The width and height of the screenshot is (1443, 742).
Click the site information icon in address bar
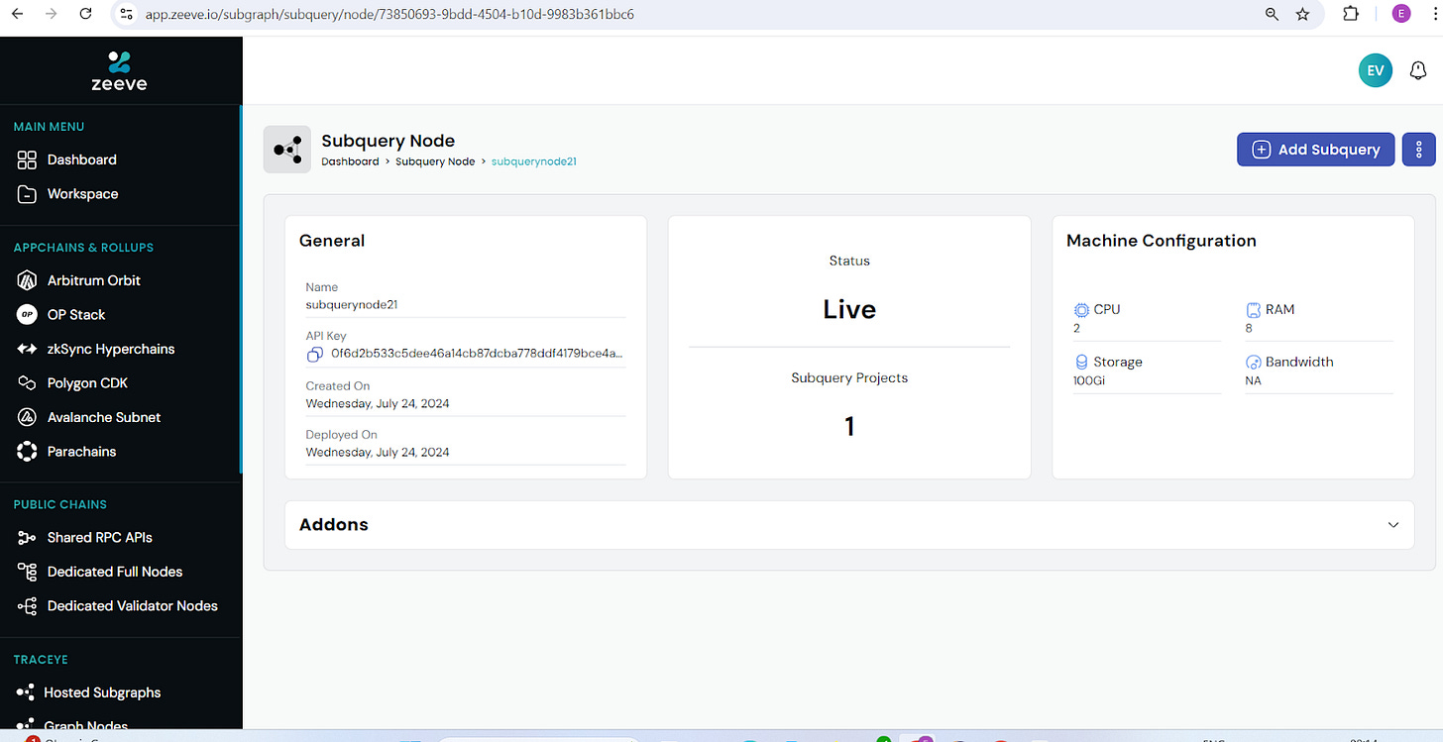125,14
